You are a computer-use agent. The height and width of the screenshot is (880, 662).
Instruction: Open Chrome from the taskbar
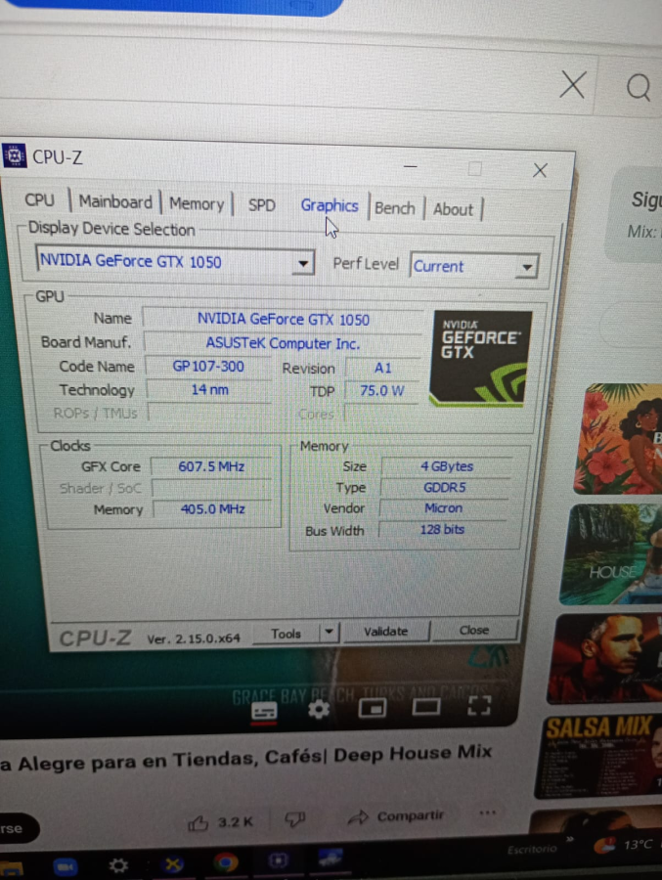point(226,862)
